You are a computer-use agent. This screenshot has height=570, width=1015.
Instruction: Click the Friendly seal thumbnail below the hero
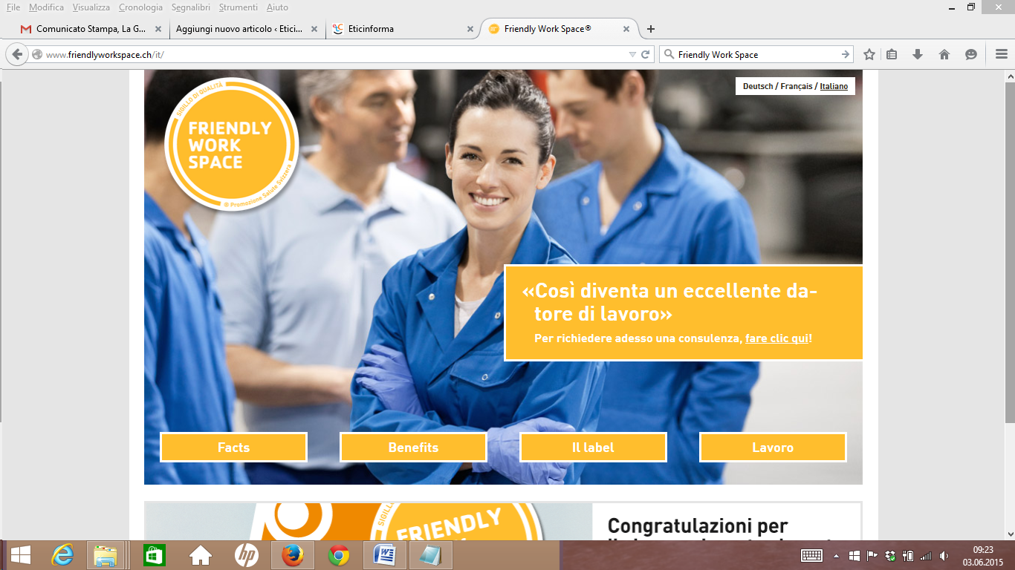369,522
